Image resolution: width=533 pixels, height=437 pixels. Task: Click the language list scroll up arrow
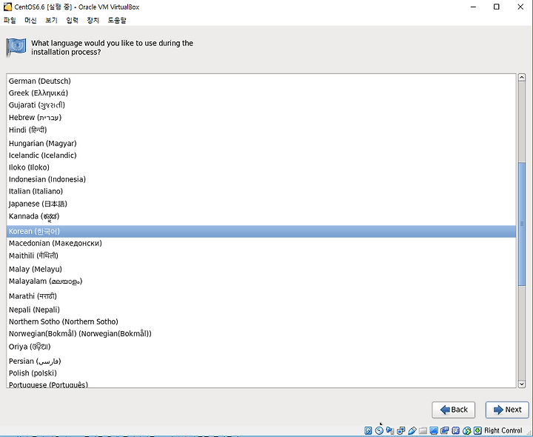(522, 78)
